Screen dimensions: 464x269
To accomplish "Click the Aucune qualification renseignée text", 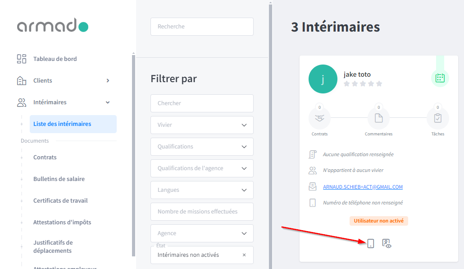I will point(358,154).
